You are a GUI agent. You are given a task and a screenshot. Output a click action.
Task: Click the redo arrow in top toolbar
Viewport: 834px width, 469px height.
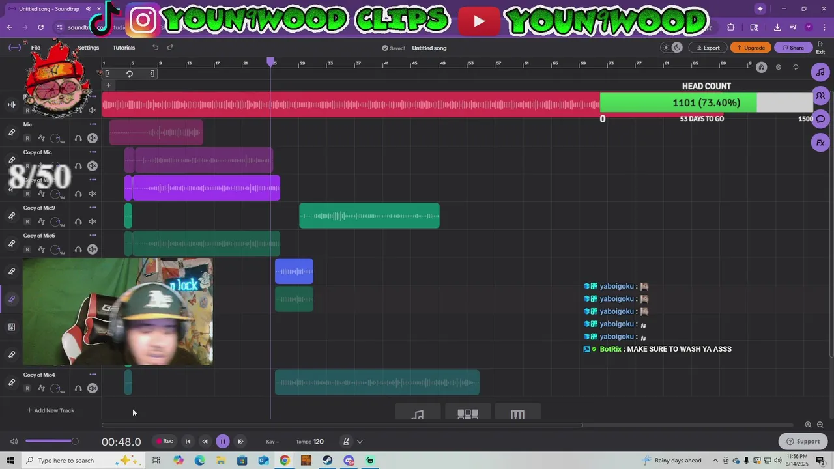pyautogui.click(x=170, y=47)
